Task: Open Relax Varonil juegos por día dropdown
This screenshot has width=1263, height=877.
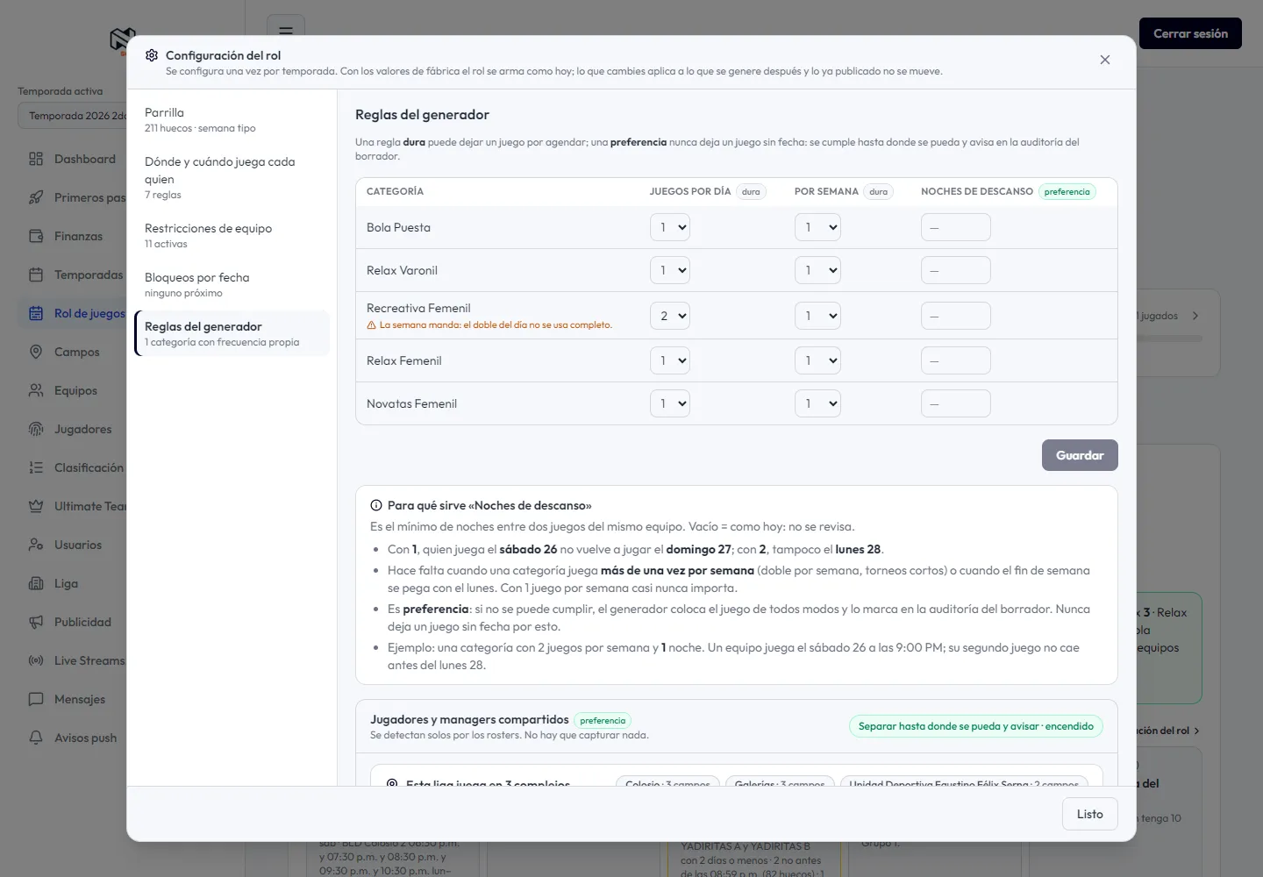Action: pyautogui.click(x=670, y=270)
